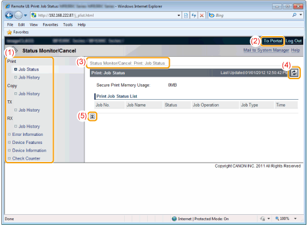Open Job History under TX
The height and width of the screenshot is (225, 307).
coord(29,110)
